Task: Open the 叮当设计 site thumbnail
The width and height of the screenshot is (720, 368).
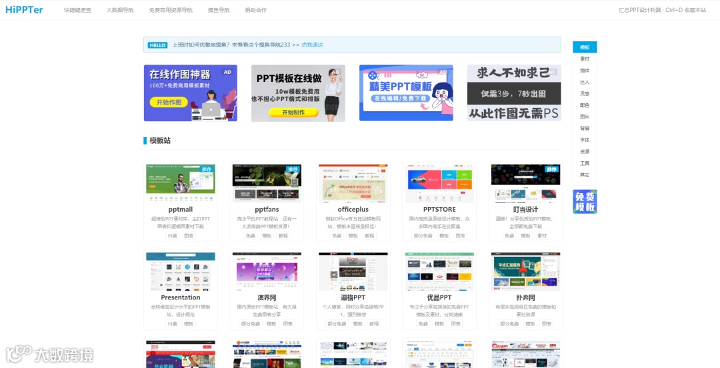Action: click(x=526, y=183)
